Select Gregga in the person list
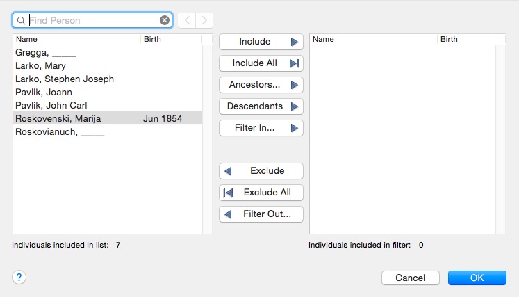Viewport: 519px width, 297px height. [108, 52]
